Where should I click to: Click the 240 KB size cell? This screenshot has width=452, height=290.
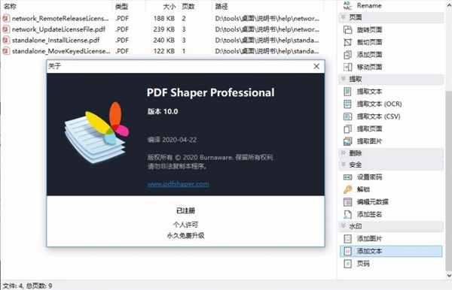pyautogui.click(x=164, y=41)
